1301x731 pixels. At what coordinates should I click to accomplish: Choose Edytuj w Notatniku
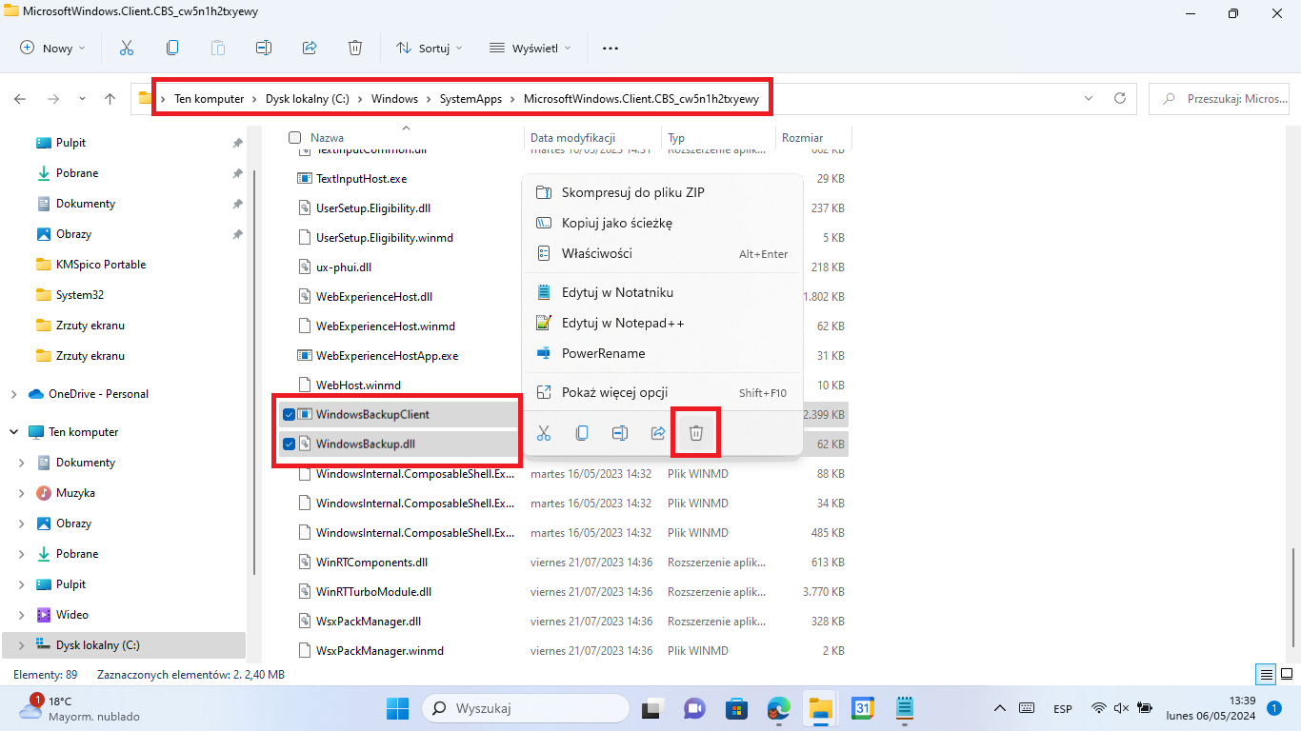click(x=662, y=292)
